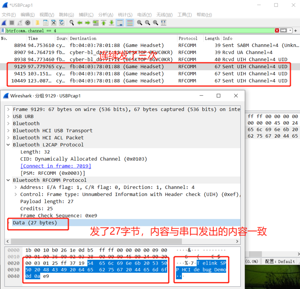Clear the display filter with red X
Viewport: 300px width, 289px height.
point(277,31)
